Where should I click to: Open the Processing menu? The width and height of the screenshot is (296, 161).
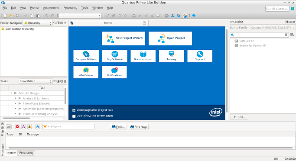70,8
